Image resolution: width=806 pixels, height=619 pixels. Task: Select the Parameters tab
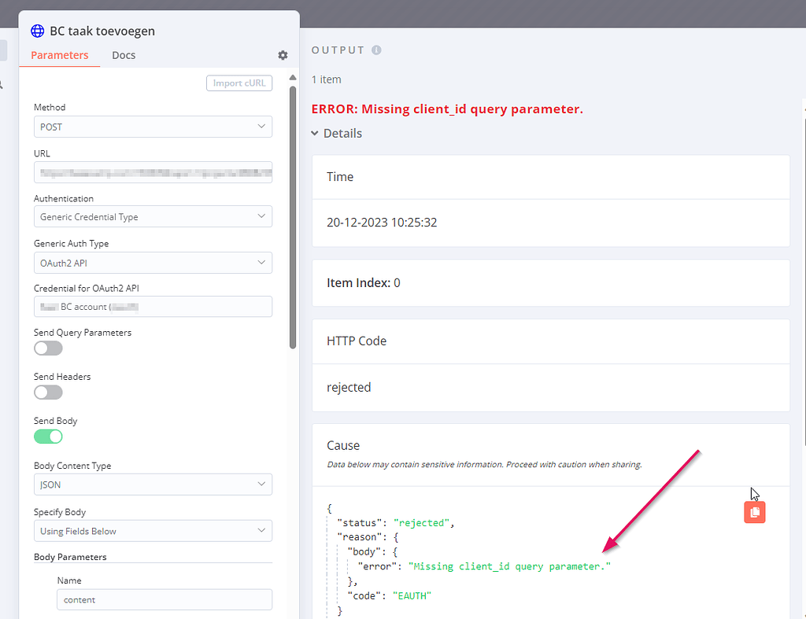[x=59, y=55]
